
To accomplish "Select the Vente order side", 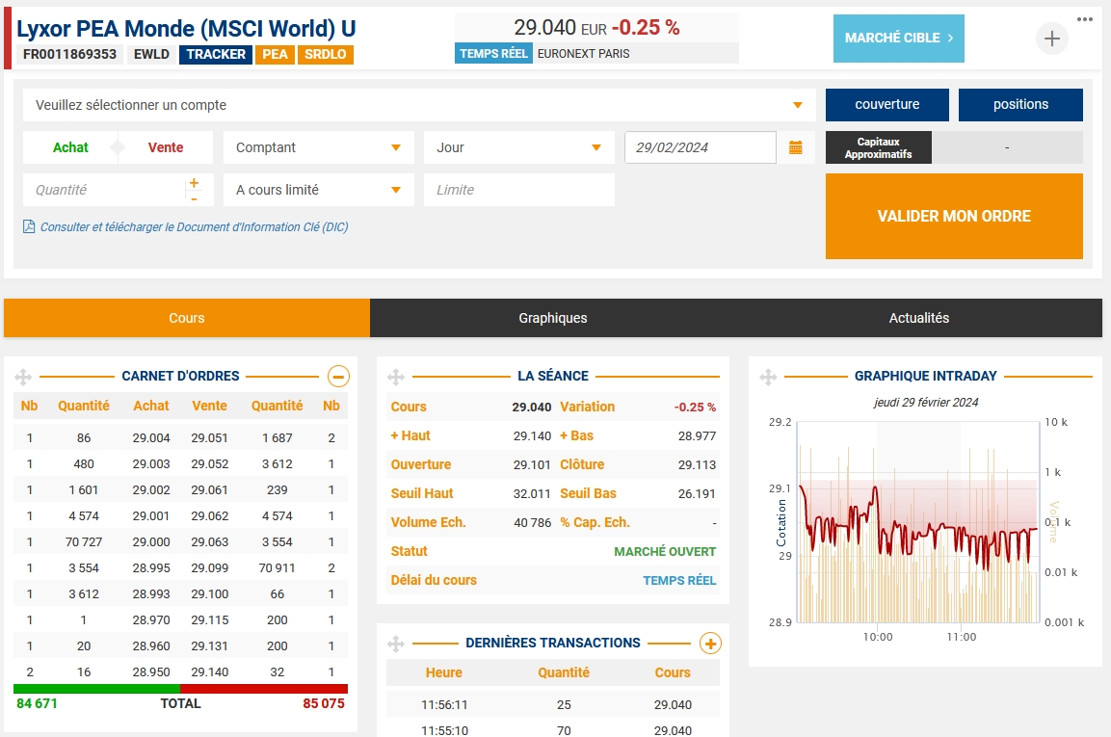I will click(x=166, y=147).
